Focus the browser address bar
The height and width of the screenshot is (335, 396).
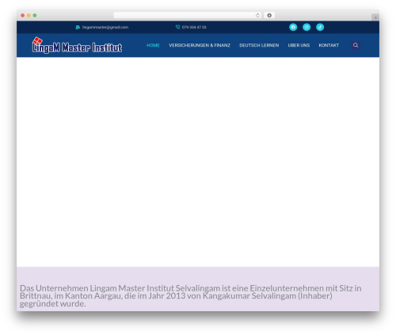(188, 15)
